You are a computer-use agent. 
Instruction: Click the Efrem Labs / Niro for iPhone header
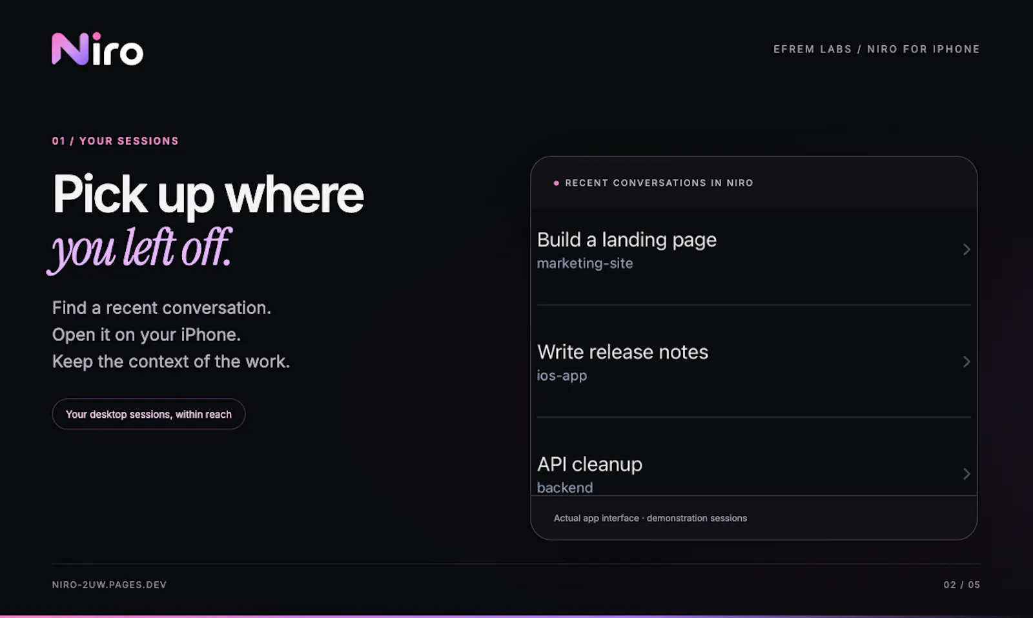877,49
